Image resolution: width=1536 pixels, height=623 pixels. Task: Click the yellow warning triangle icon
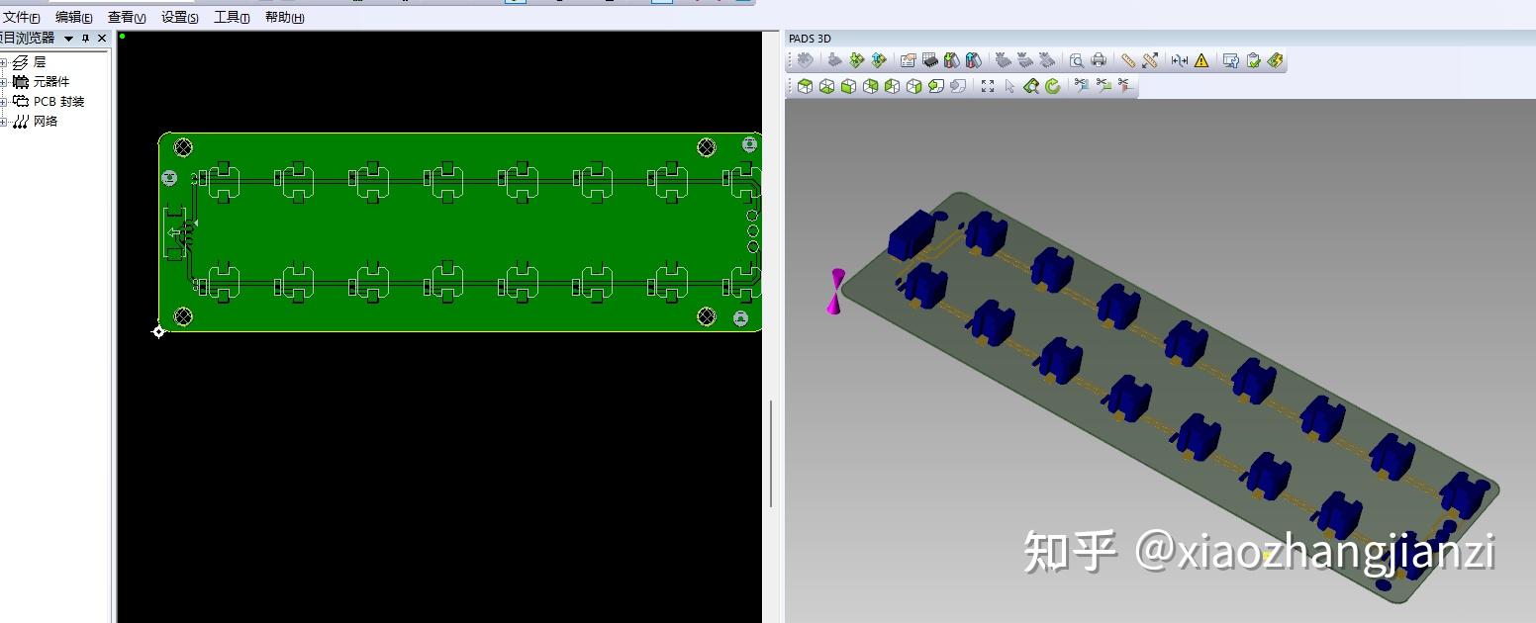(1200, 60)
